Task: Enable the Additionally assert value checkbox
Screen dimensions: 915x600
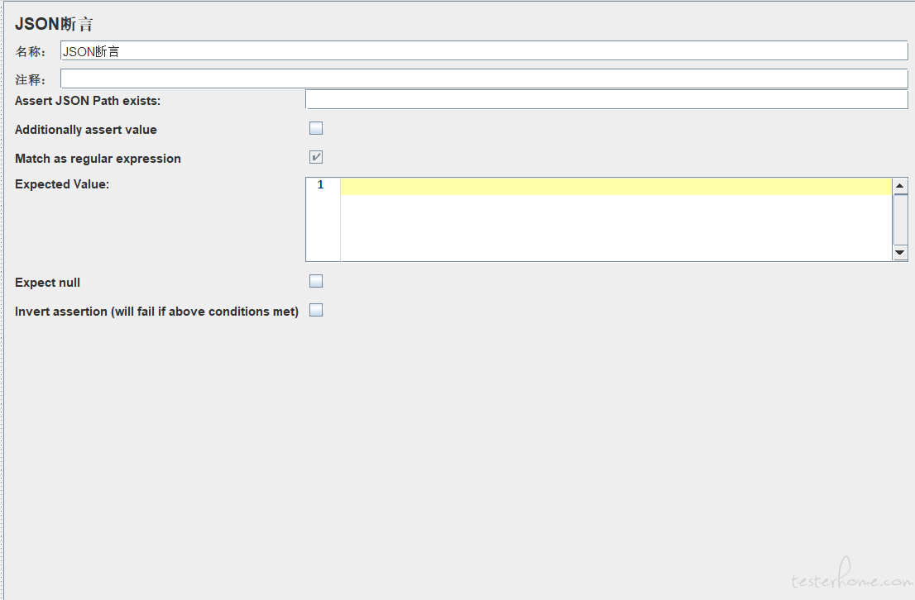Action: point(316,129)
